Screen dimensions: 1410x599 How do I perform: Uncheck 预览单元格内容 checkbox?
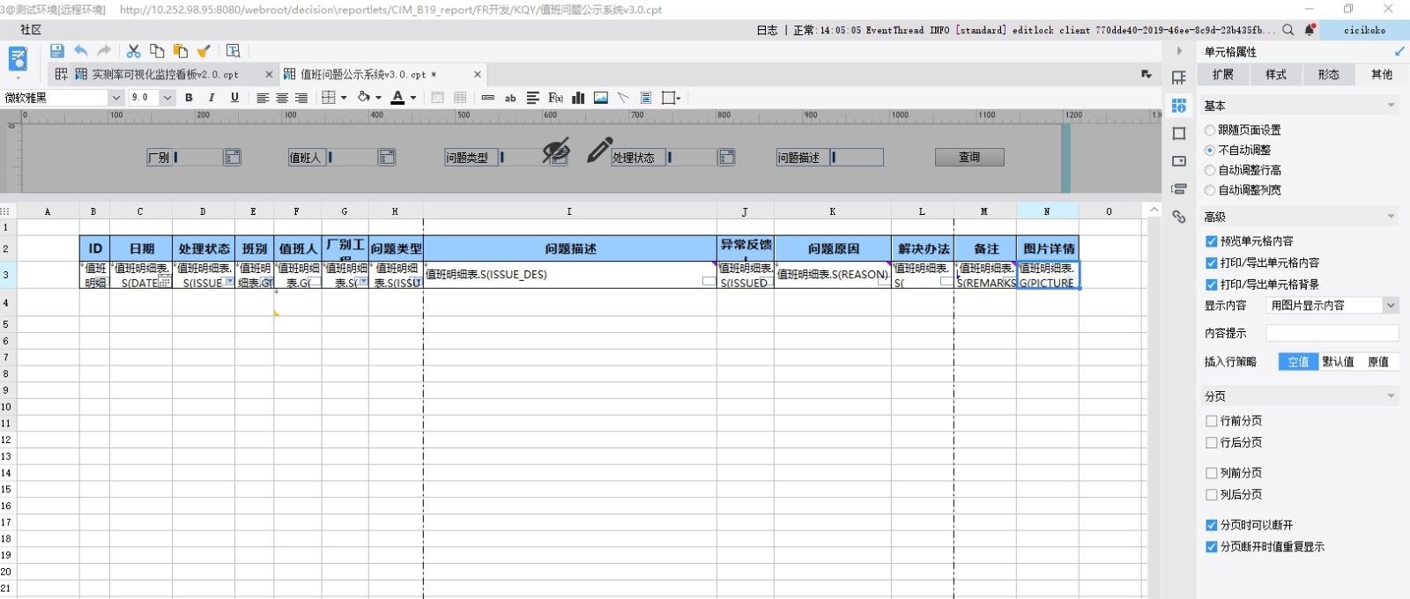(x=1212, y=241)
